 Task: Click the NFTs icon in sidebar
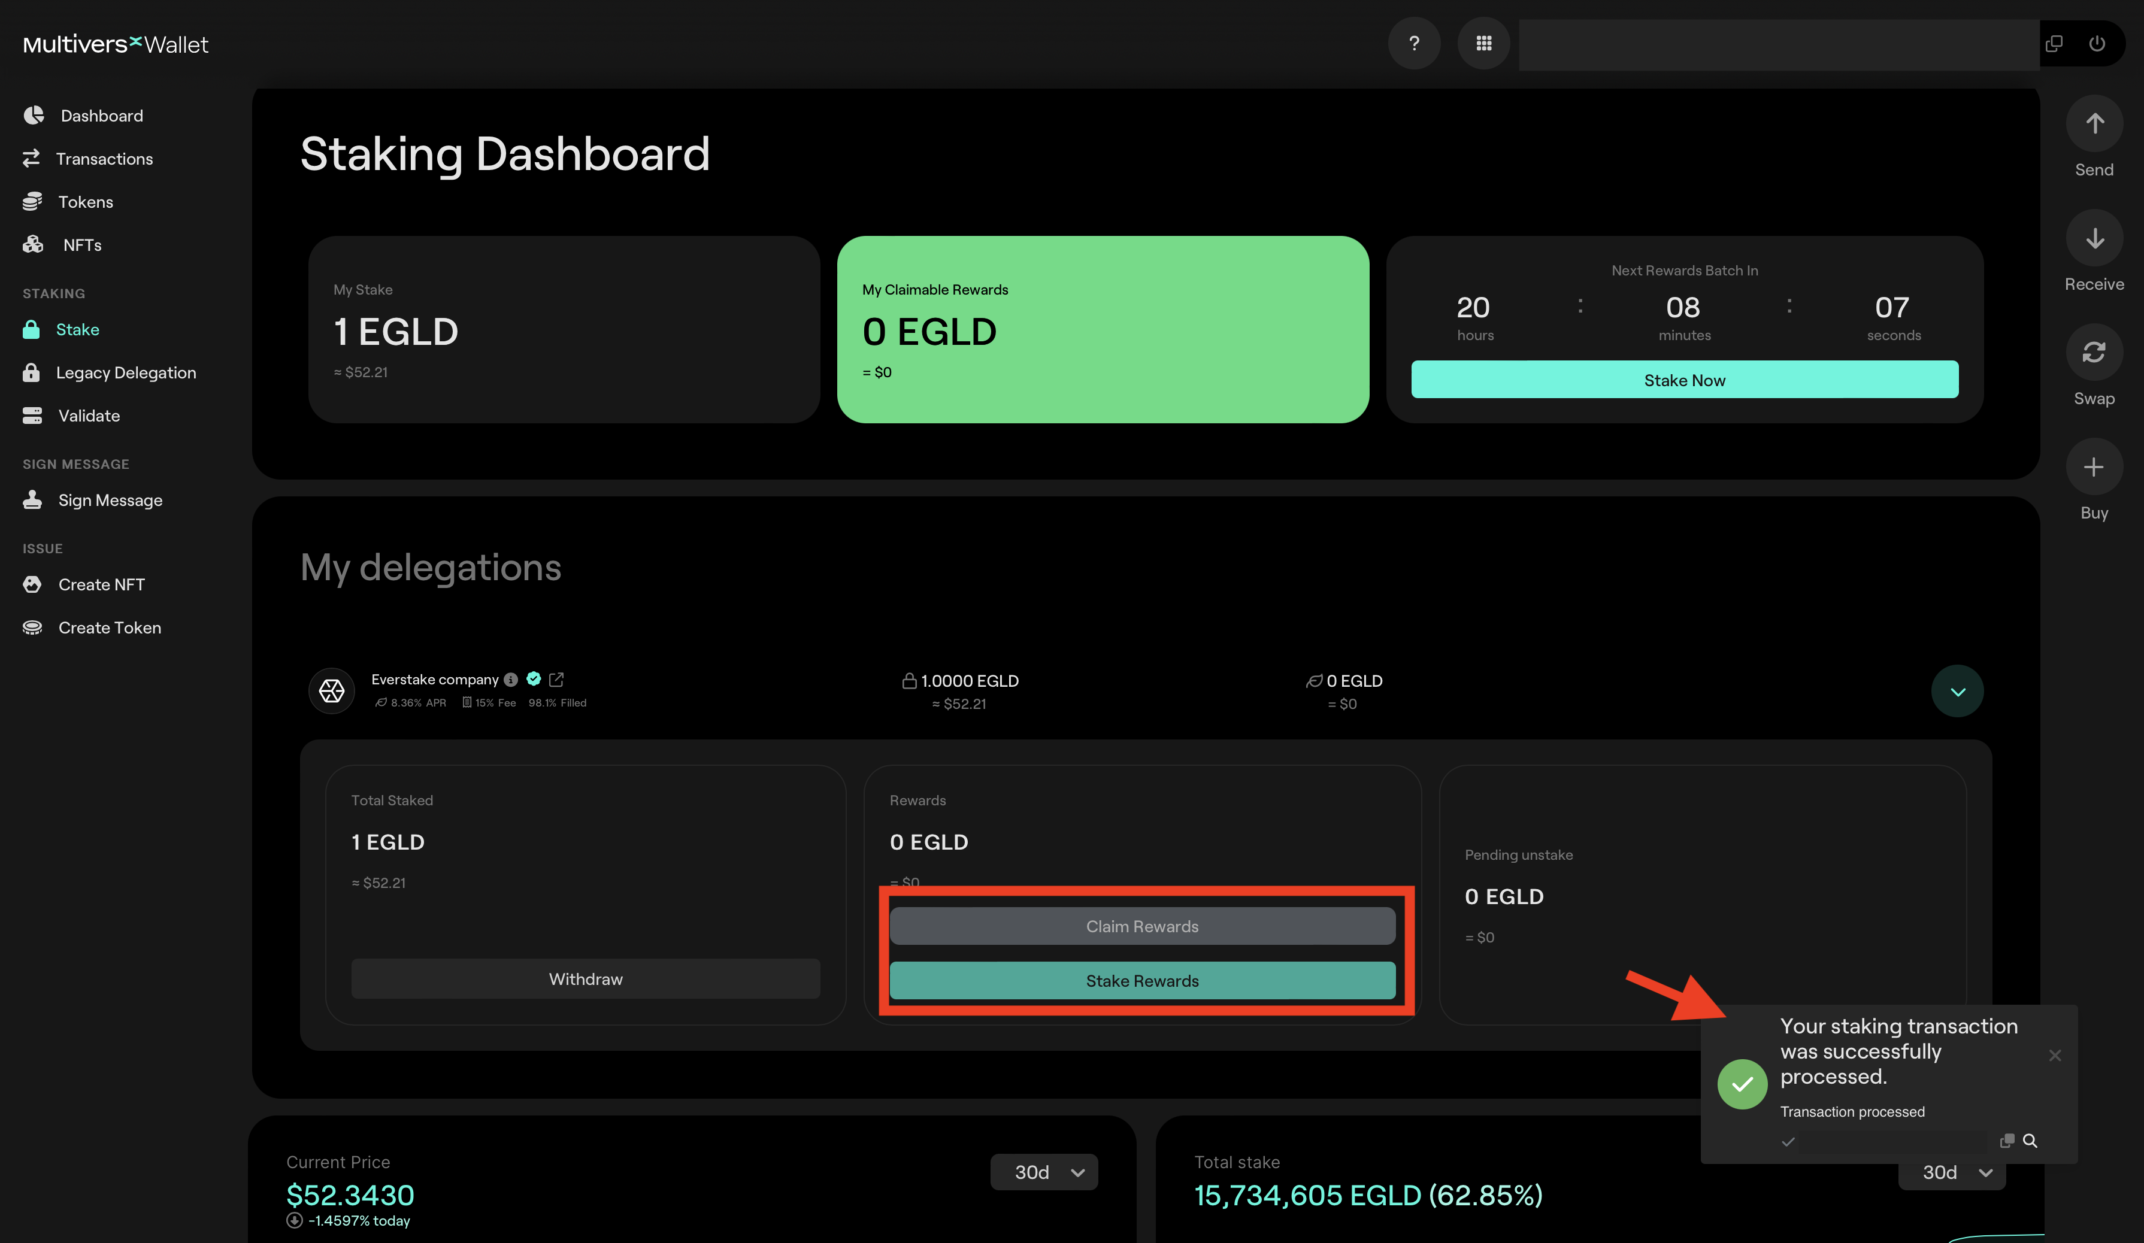tap(32, 244)
